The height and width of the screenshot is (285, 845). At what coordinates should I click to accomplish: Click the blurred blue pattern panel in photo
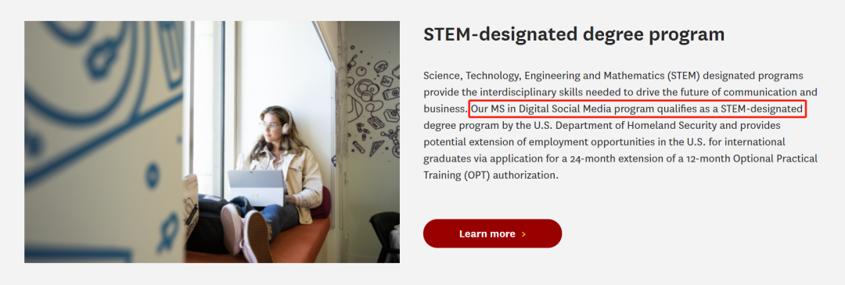(104, 142)
